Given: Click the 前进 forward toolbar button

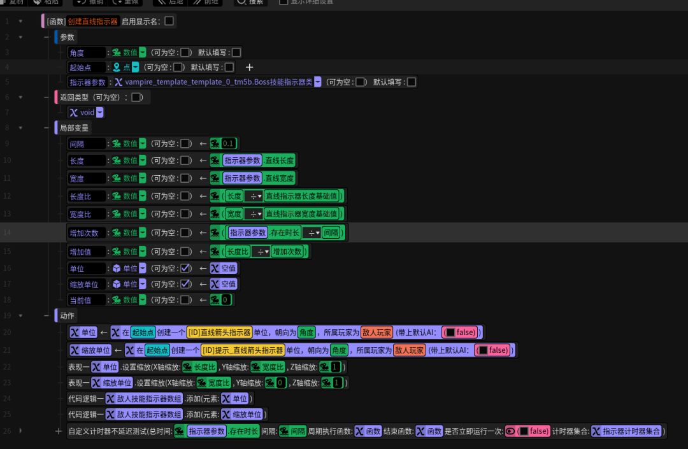Looking at the screenshot, I should [205, 2].
